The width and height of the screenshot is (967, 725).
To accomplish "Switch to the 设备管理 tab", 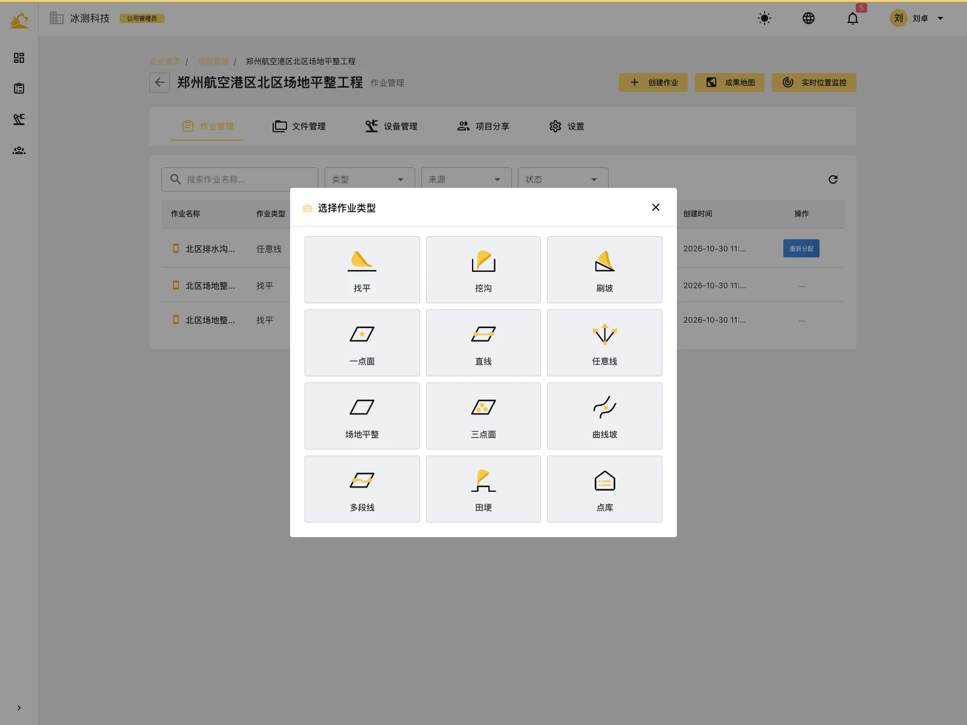I will 391,126.
